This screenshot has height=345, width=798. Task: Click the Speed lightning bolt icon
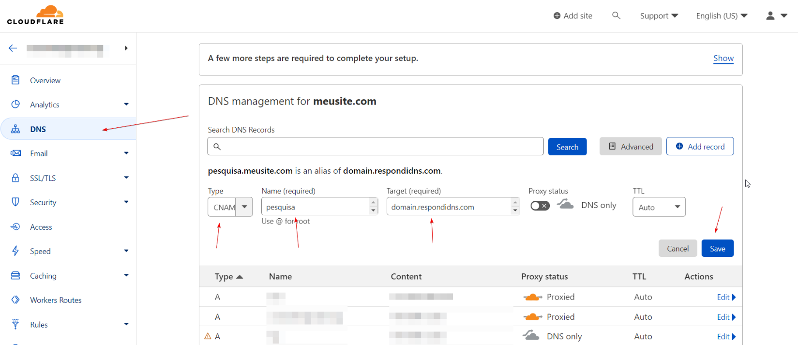coord(15,251)
